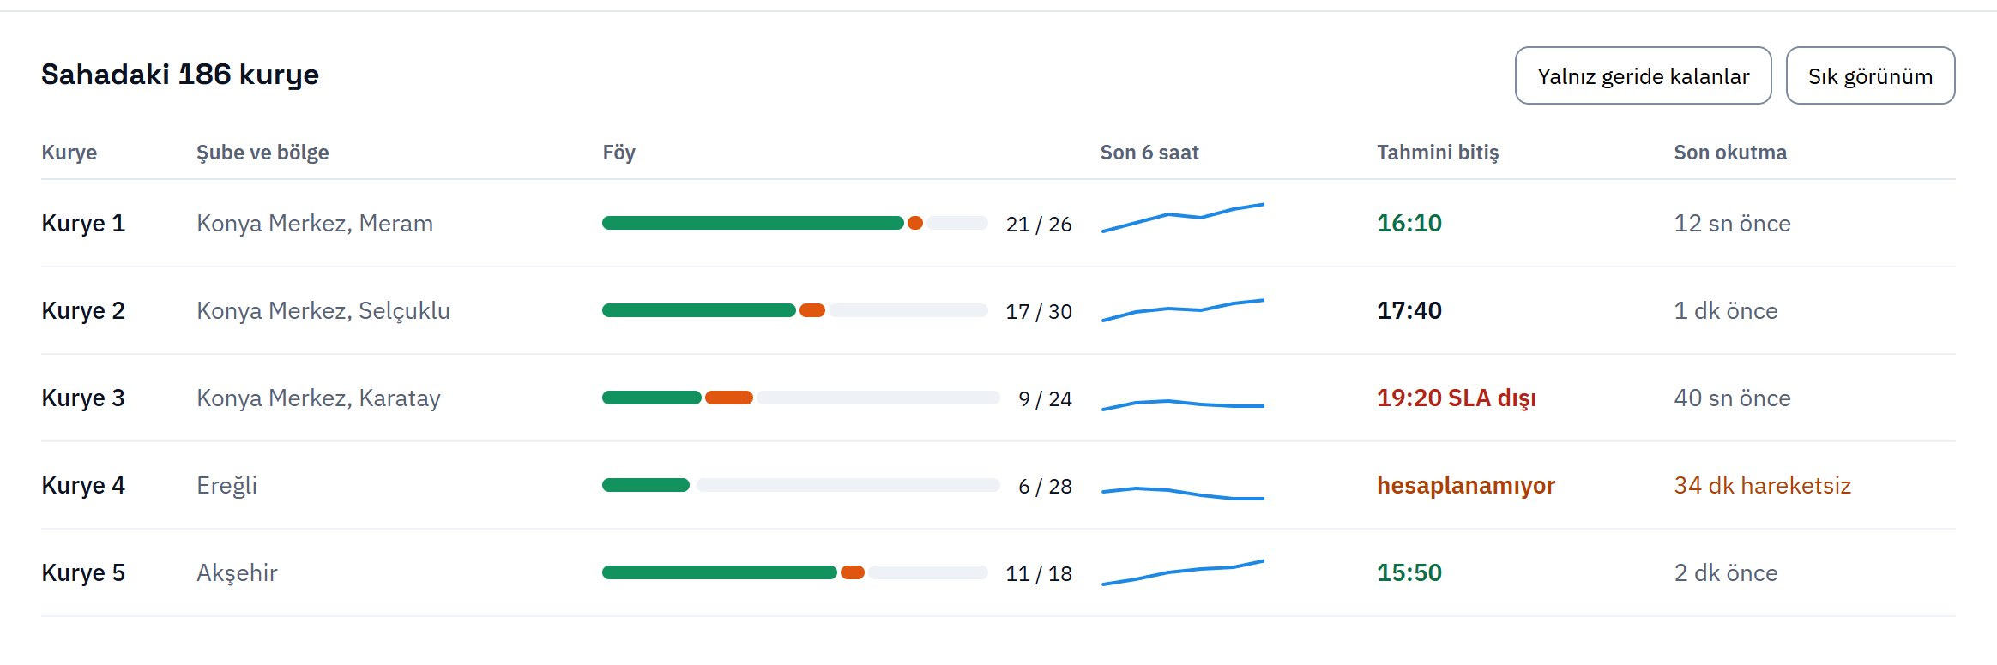Open Kurye 1 six-hour sparkline chart
This screenshot has height=665, width=1997.
pos(1183,218)
